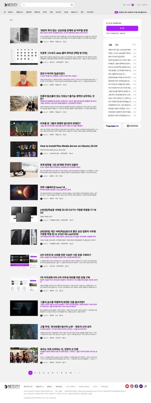
Task: Open the YouTube icon in footer
Action: tap(127, 386)
